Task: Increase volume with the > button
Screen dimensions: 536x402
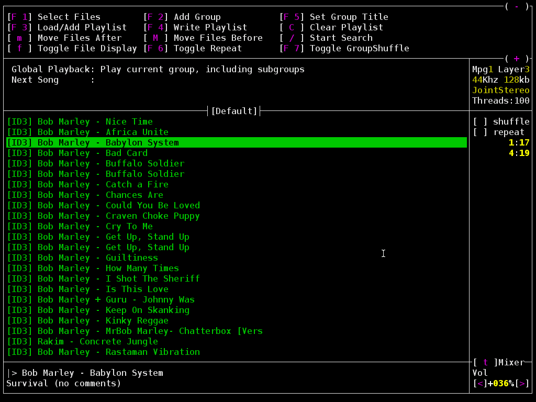Action: pos(522,384)
